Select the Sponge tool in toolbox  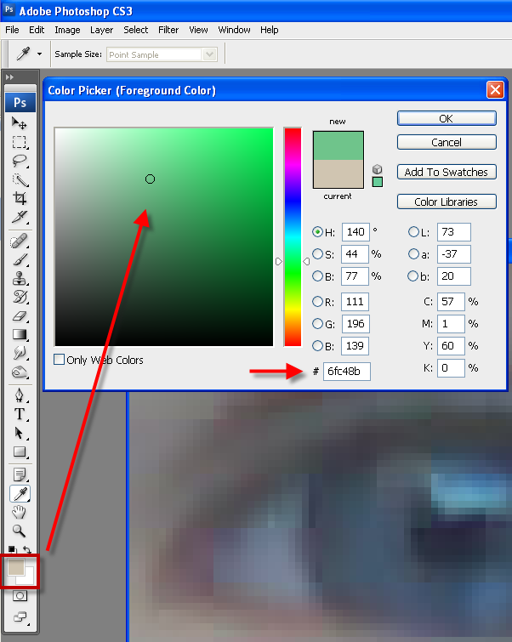[x=20, y=372]
